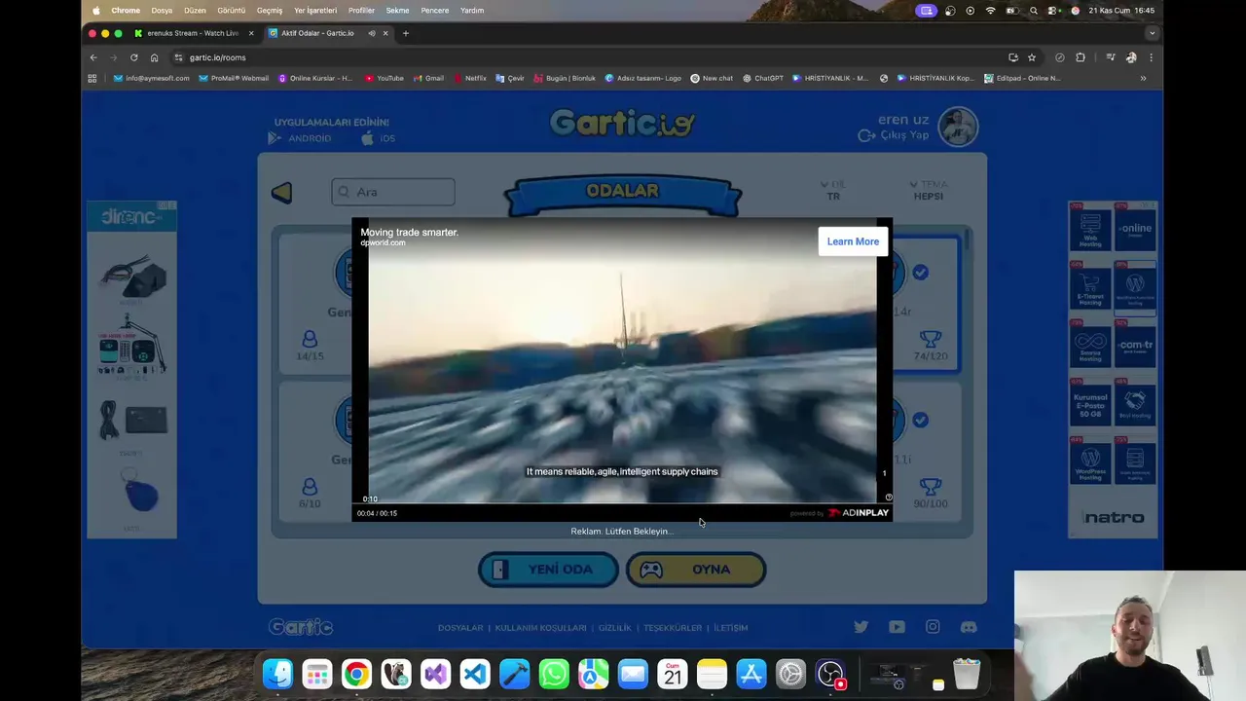Open a new browser tab

pos(406,33)
